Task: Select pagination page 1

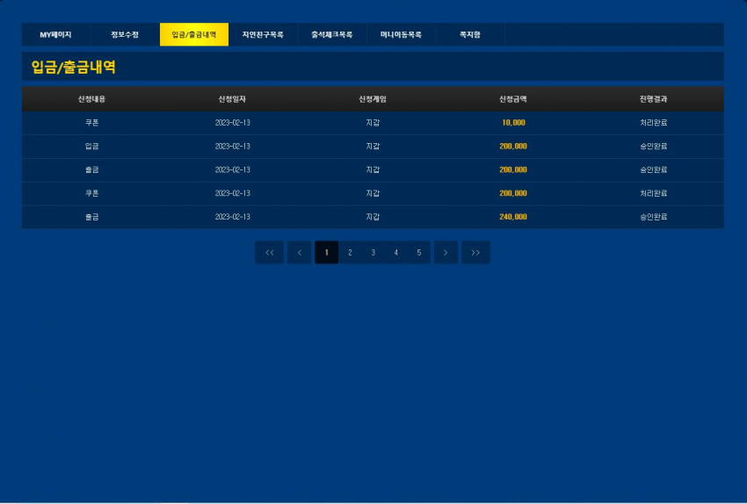Action: pos(326,253)
